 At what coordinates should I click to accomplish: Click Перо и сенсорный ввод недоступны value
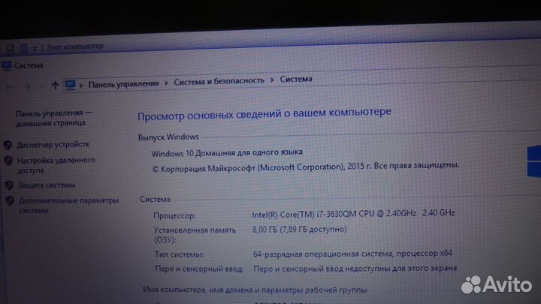[x=355, y=268]
